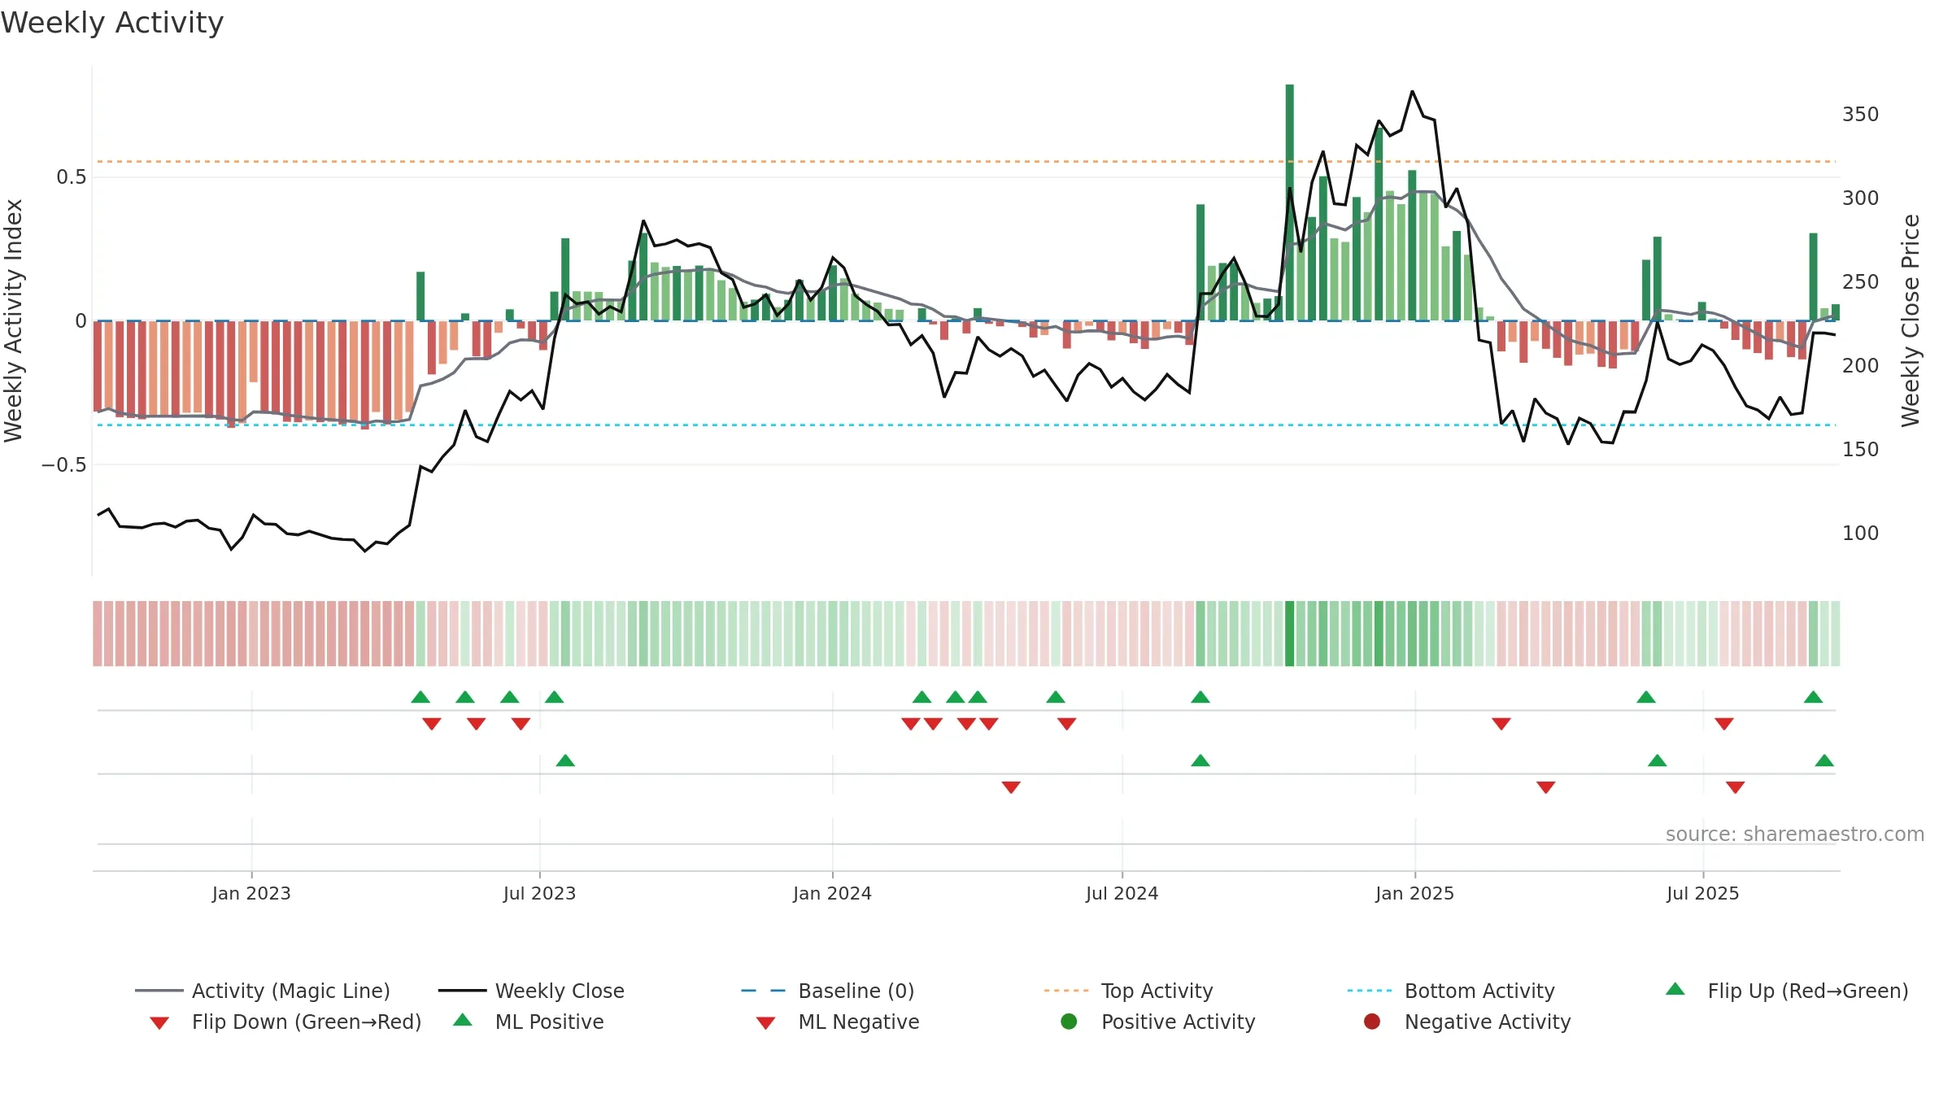Click the Jul 2024 x-axis label
This screenshot has width=1952, height=1098.
[1122, 894]
